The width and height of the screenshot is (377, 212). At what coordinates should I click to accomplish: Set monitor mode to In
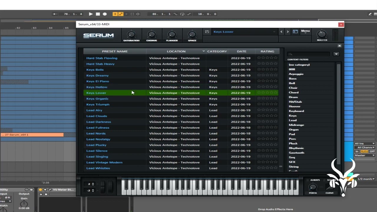(x=357, y=151)
